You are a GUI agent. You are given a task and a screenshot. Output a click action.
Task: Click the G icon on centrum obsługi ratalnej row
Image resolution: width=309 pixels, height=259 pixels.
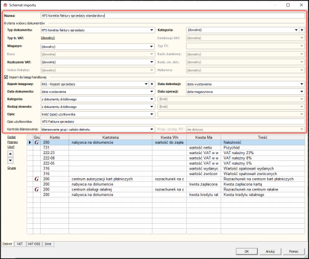[x=37, y=189]
